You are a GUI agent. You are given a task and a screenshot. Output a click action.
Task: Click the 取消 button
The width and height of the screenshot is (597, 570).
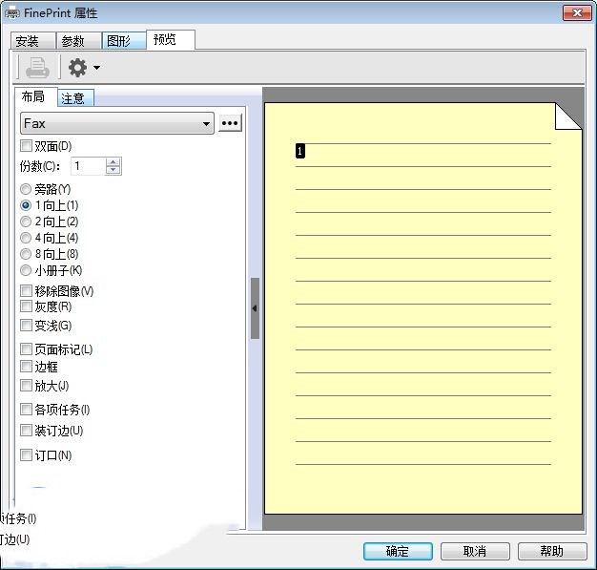point(475,551)
